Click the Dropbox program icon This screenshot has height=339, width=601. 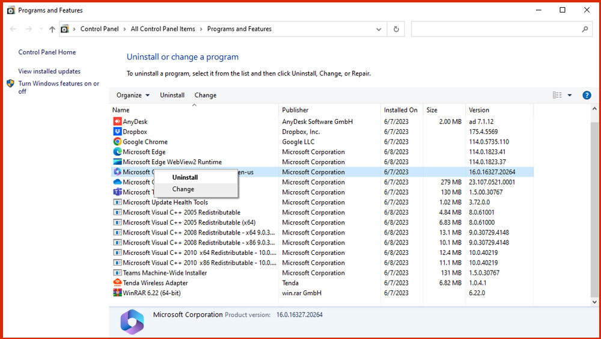(117, 132)
